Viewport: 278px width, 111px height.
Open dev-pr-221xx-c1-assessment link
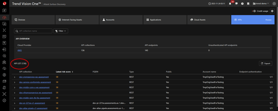32,103
